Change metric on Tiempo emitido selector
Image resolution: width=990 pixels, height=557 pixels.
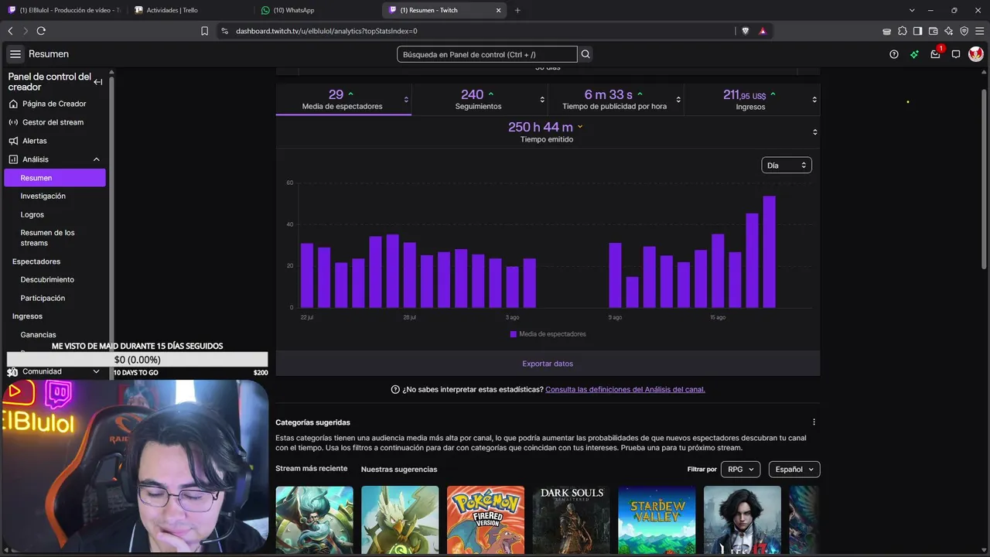(814, 132)
